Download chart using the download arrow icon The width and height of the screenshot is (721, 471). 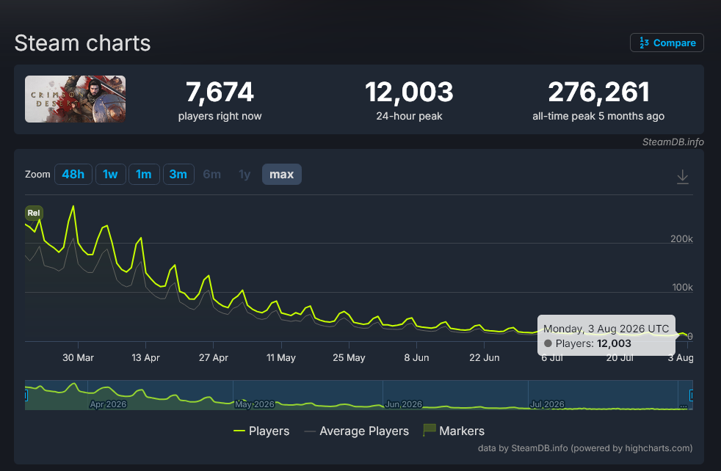pos(682,177)
